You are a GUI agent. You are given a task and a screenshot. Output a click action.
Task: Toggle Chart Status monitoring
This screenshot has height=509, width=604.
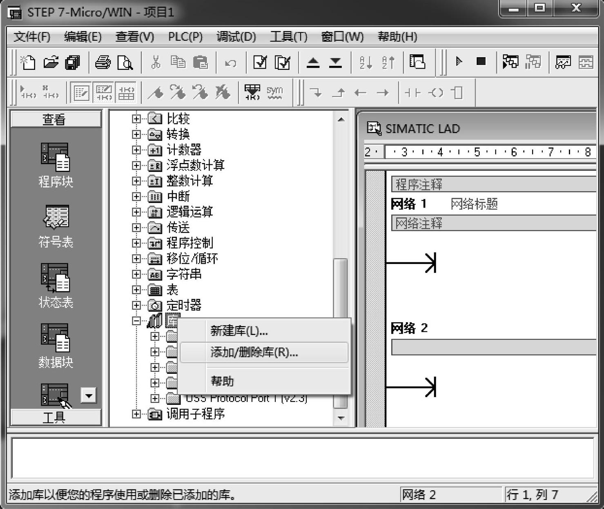tap(563, 62)
